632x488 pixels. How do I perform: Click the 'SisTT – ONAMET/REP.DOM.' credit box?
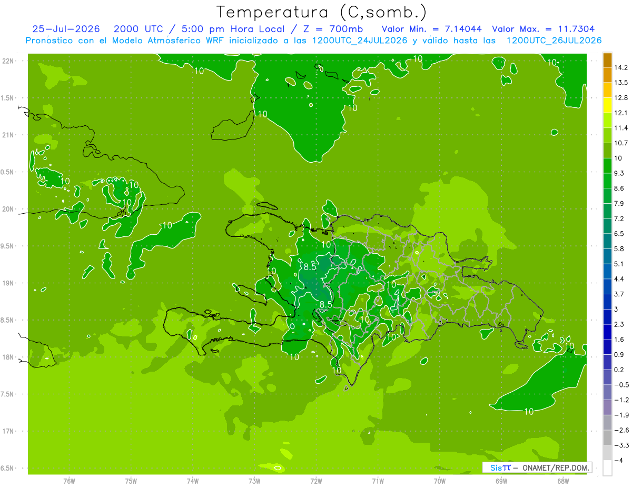[538, 467]
